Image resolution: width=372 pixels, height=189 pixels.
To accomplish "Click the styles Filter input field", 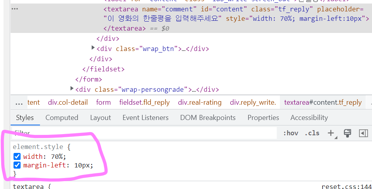I will (x=144, y=133).
